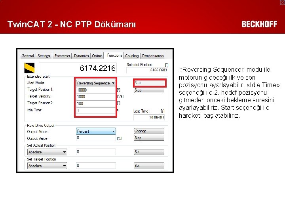The width and height of the screenshot is (285, 214).
Task: Open the Output Mode Percent dropdown
Action: tap(96, 131)
